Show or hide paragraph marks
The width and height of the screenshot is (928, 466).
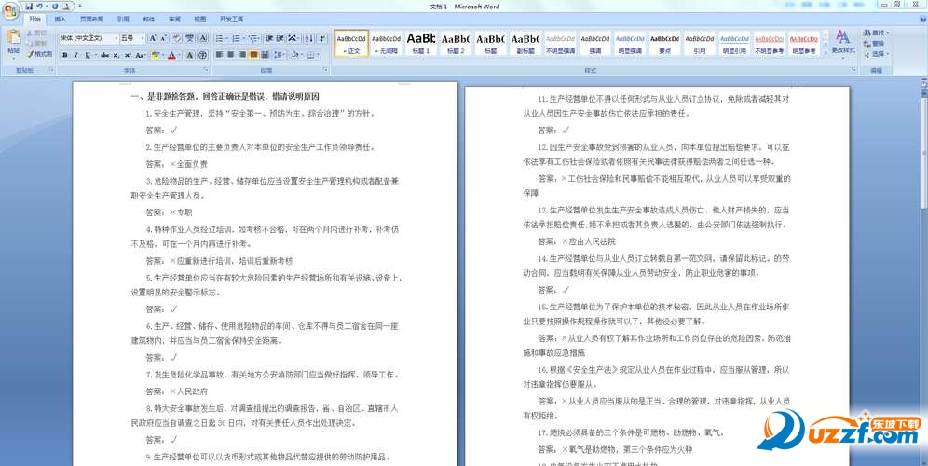pyautogui.click(x=322, y=38)
